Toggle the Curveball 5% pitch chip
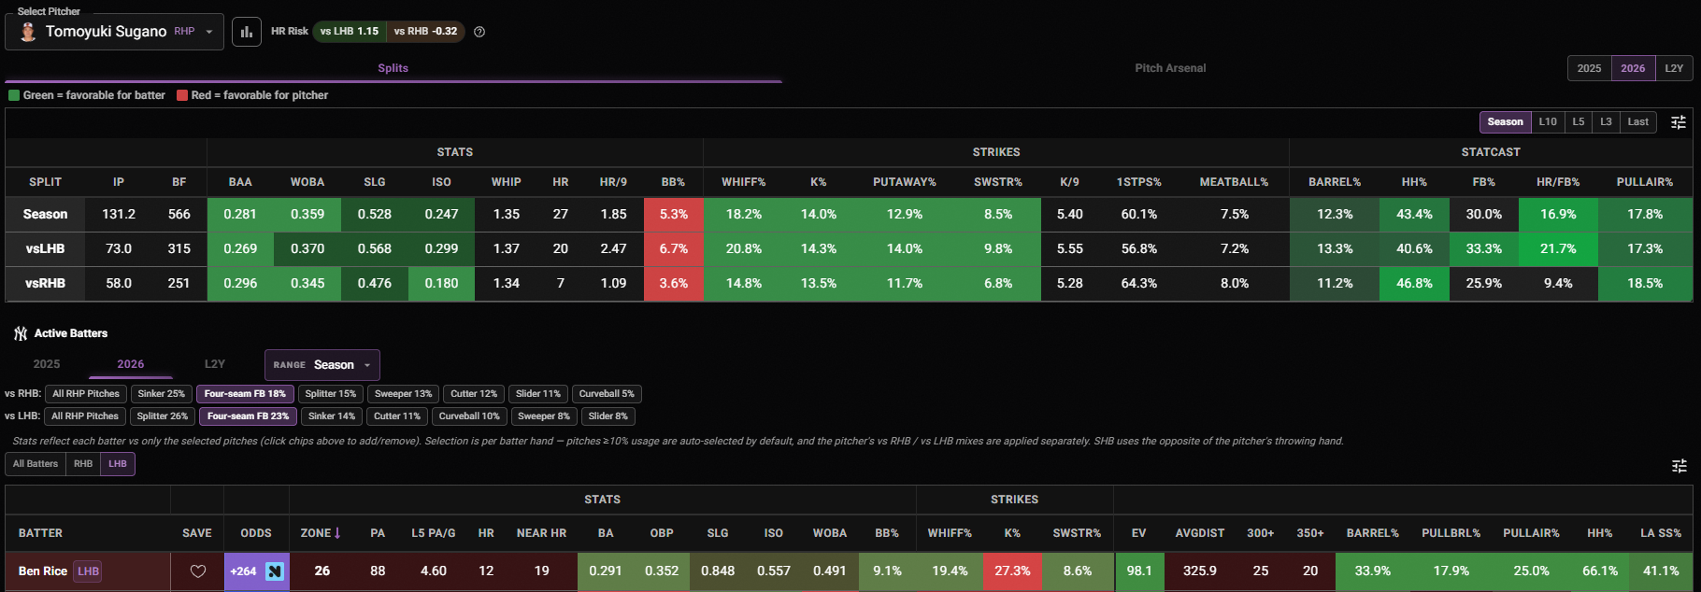The image size is (1701, 592). click(607, 394)
